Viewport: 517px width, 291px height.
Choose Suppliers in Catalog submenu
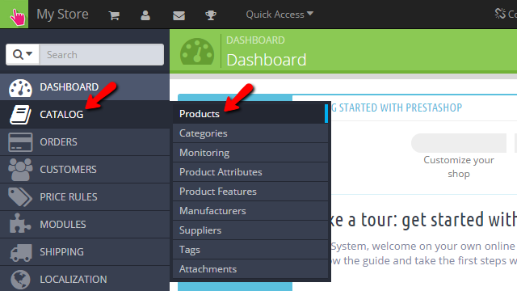(250, 230)
